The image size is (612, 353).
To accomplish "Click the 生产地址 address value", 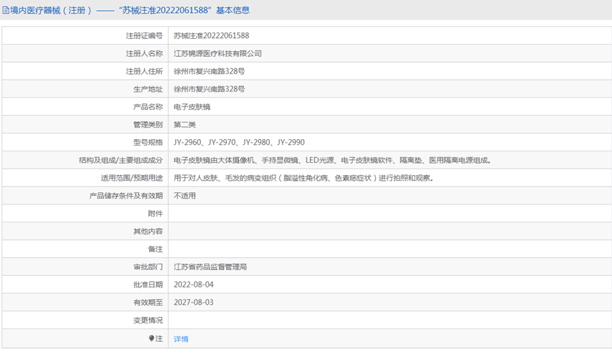I will (x=209, y=89).
